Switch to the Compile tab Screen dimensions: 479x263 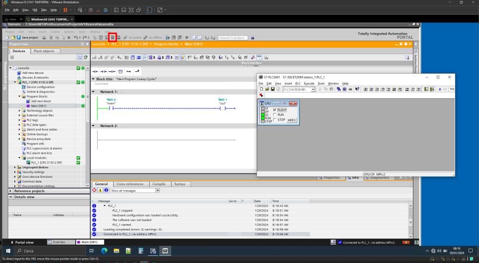tap(159, 184)
